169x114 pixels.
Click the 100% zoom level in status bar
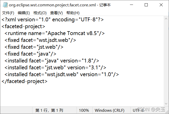84,110
